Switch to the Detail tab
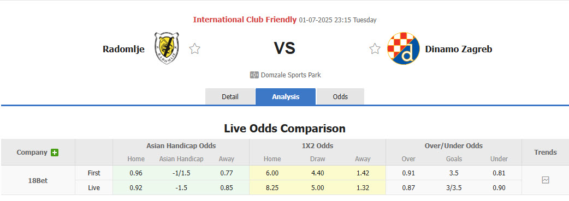569x201 pixels. click(230, 97)
